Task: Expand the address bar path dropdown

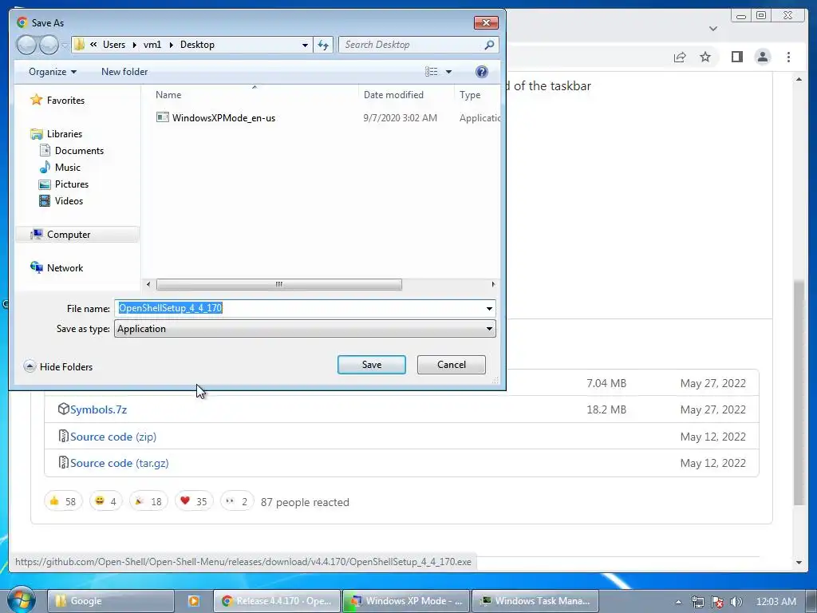Action: coord(305,45)
